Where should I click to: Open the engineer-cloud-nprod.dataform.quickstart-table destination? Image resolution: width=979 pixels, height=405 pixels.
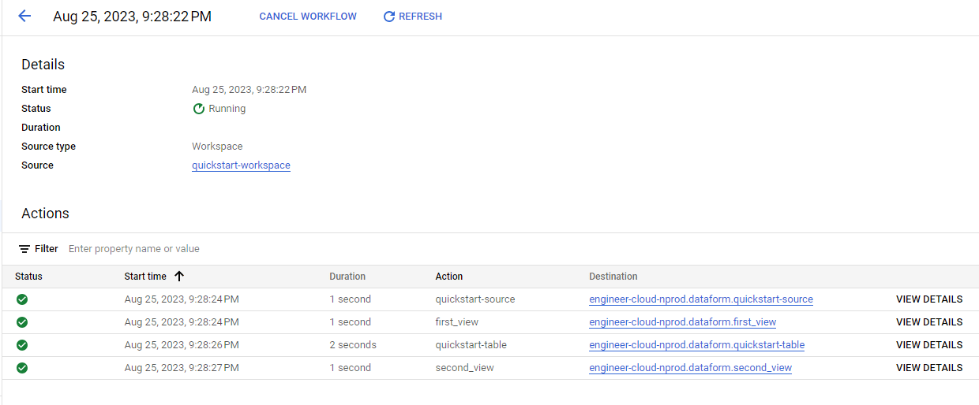point(697,345)
